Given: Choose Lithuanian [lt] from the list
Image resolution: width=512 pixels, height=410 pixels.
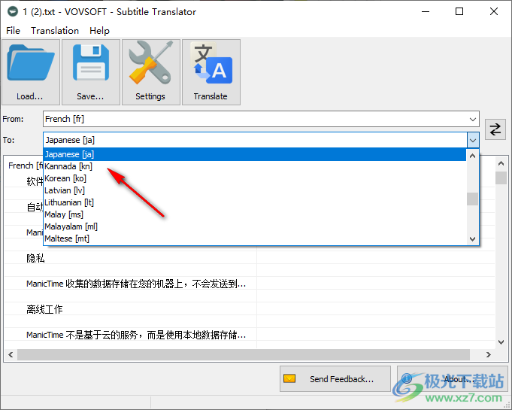Looking at the screenshot, I should tap(255, 202).
